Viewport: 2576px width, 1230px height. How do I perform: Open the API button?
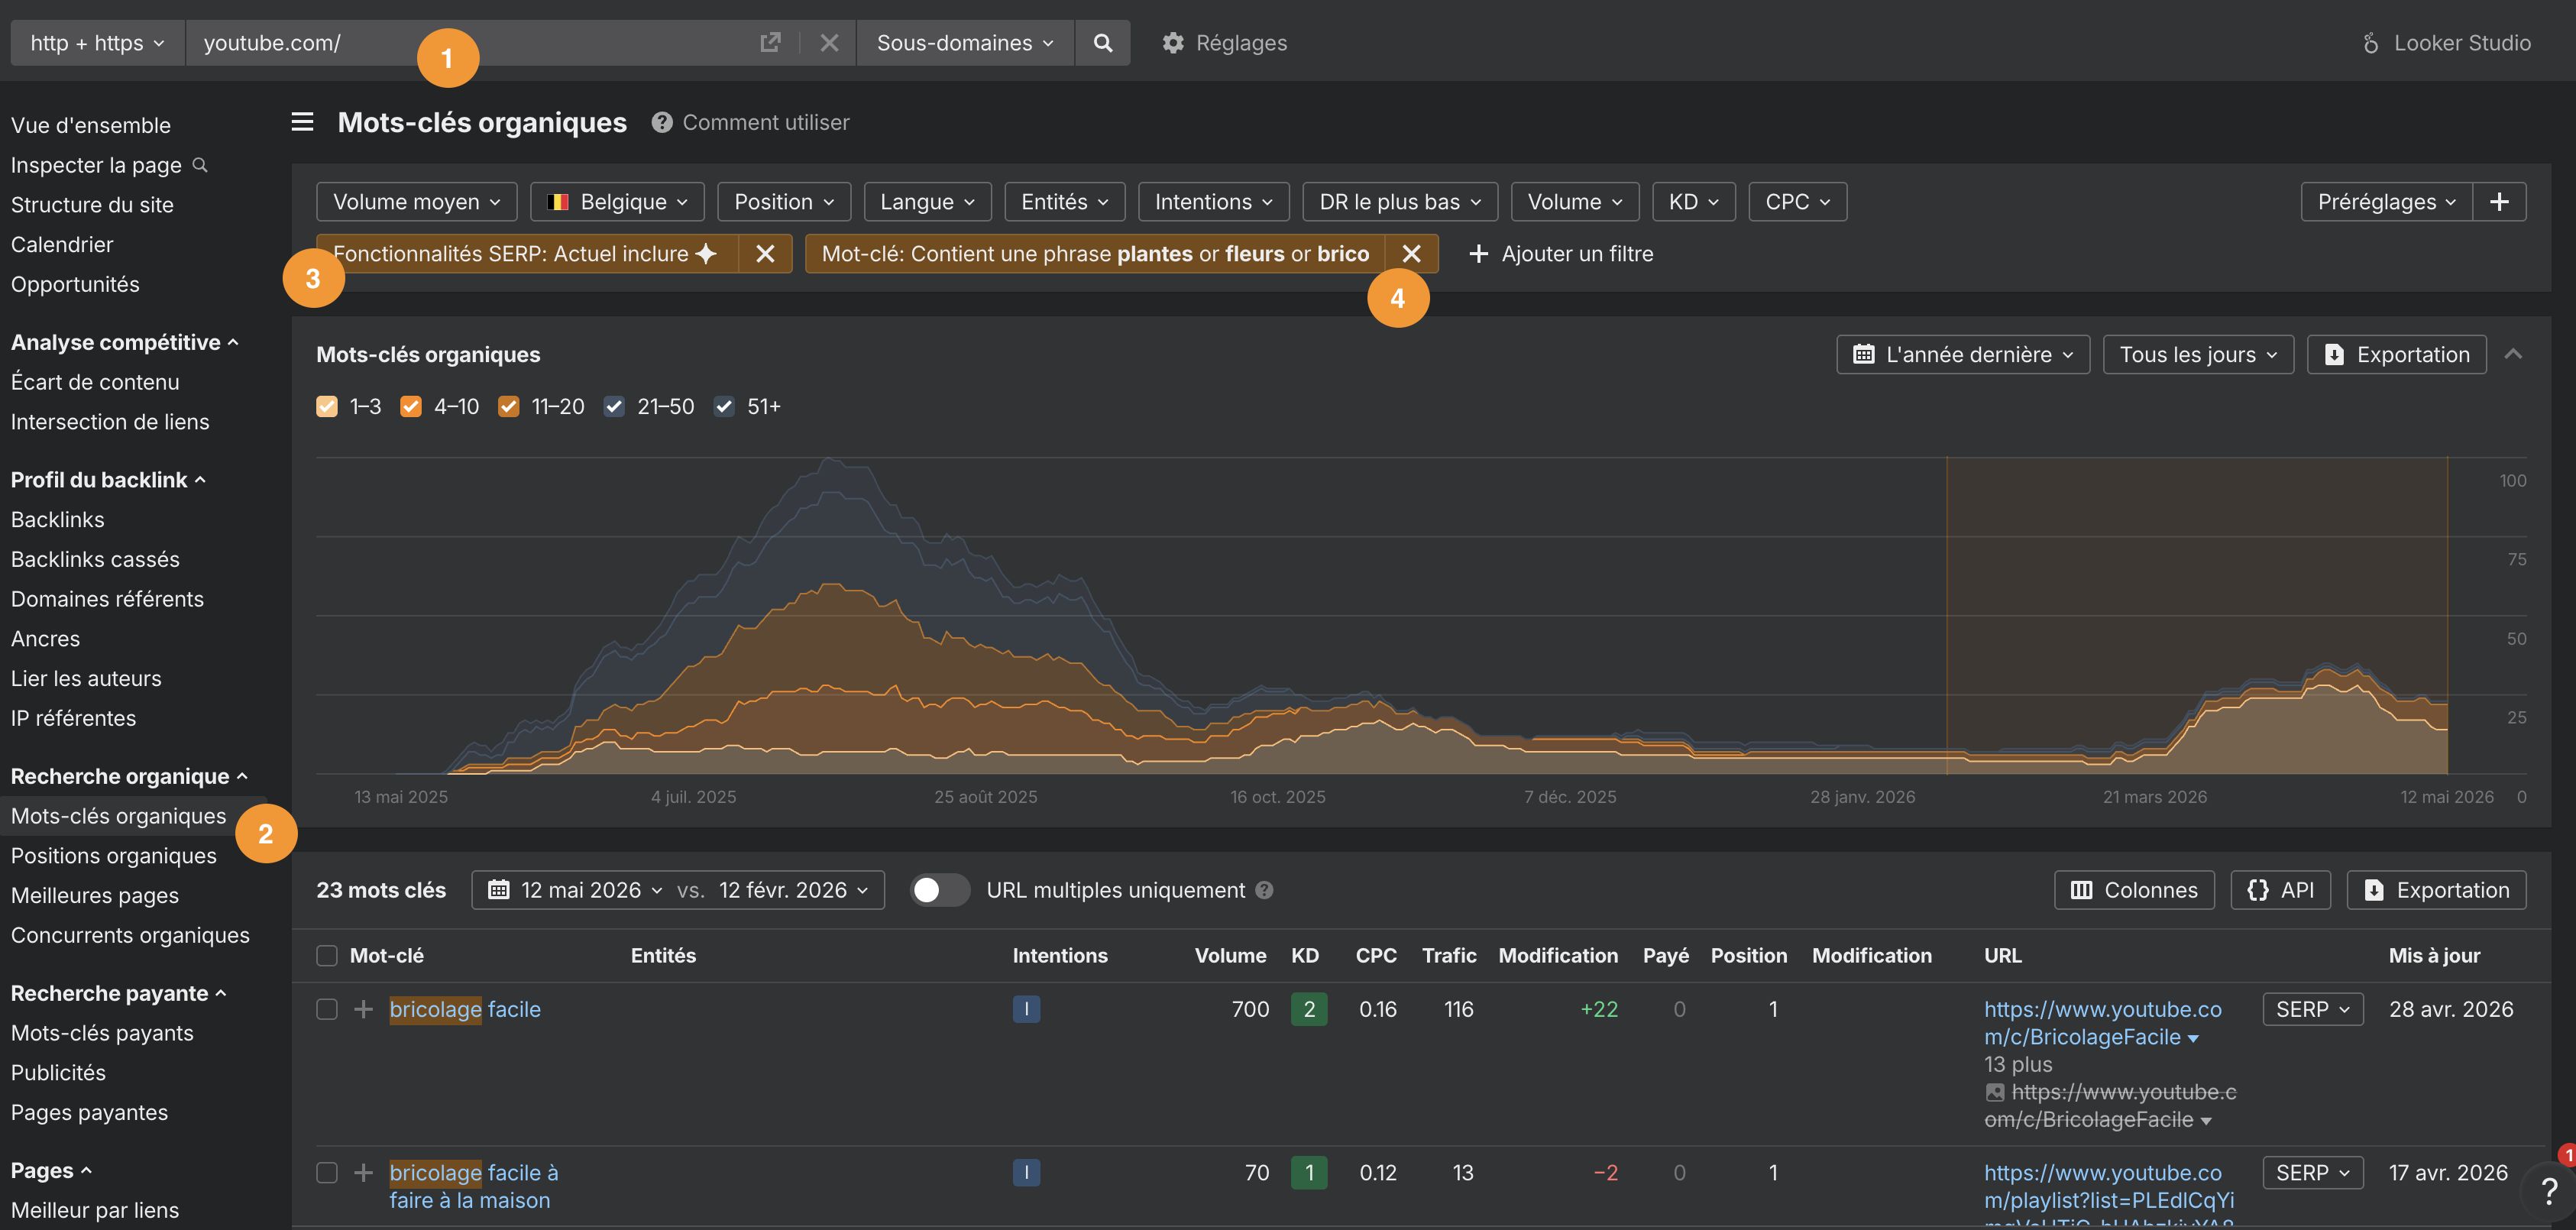pyautogui.click(x=2281, y=890)
